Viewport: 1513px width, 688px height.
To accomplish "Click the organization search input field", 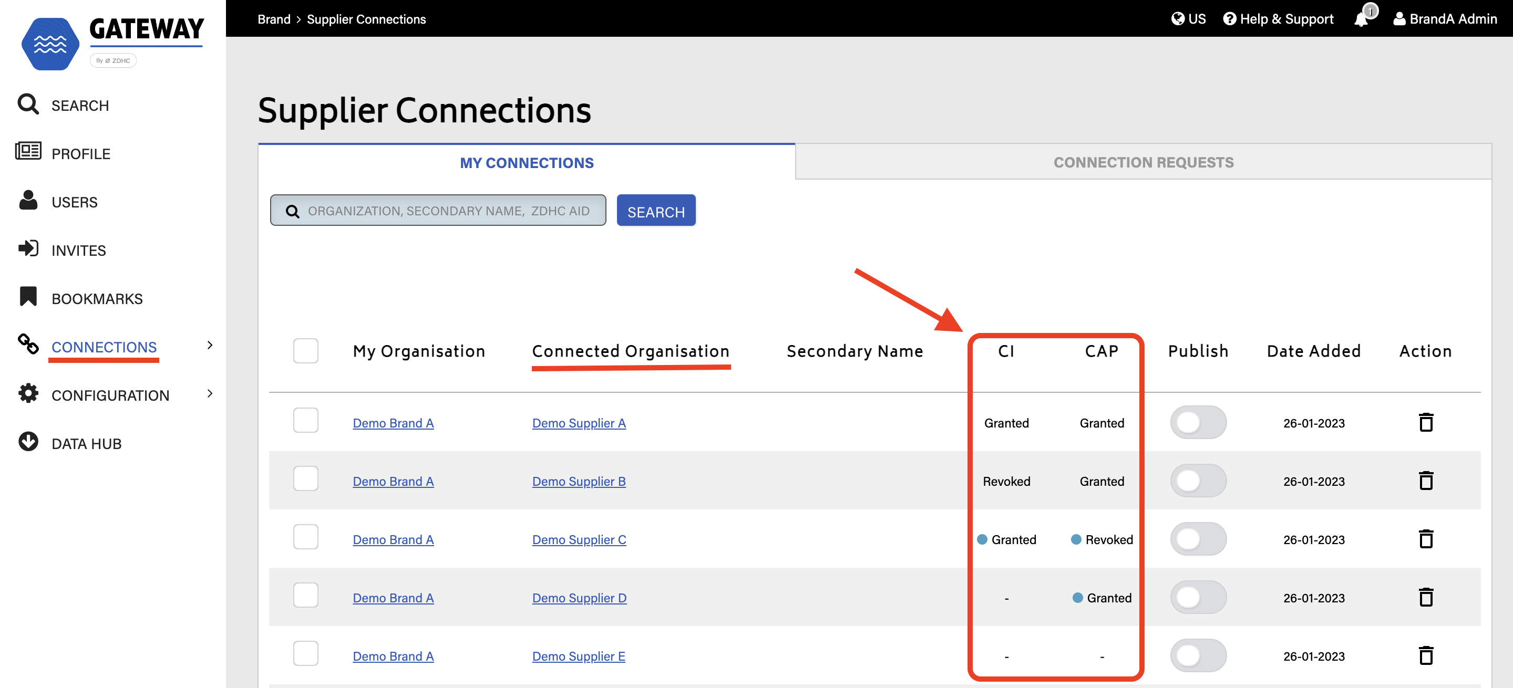I will 448,211.
